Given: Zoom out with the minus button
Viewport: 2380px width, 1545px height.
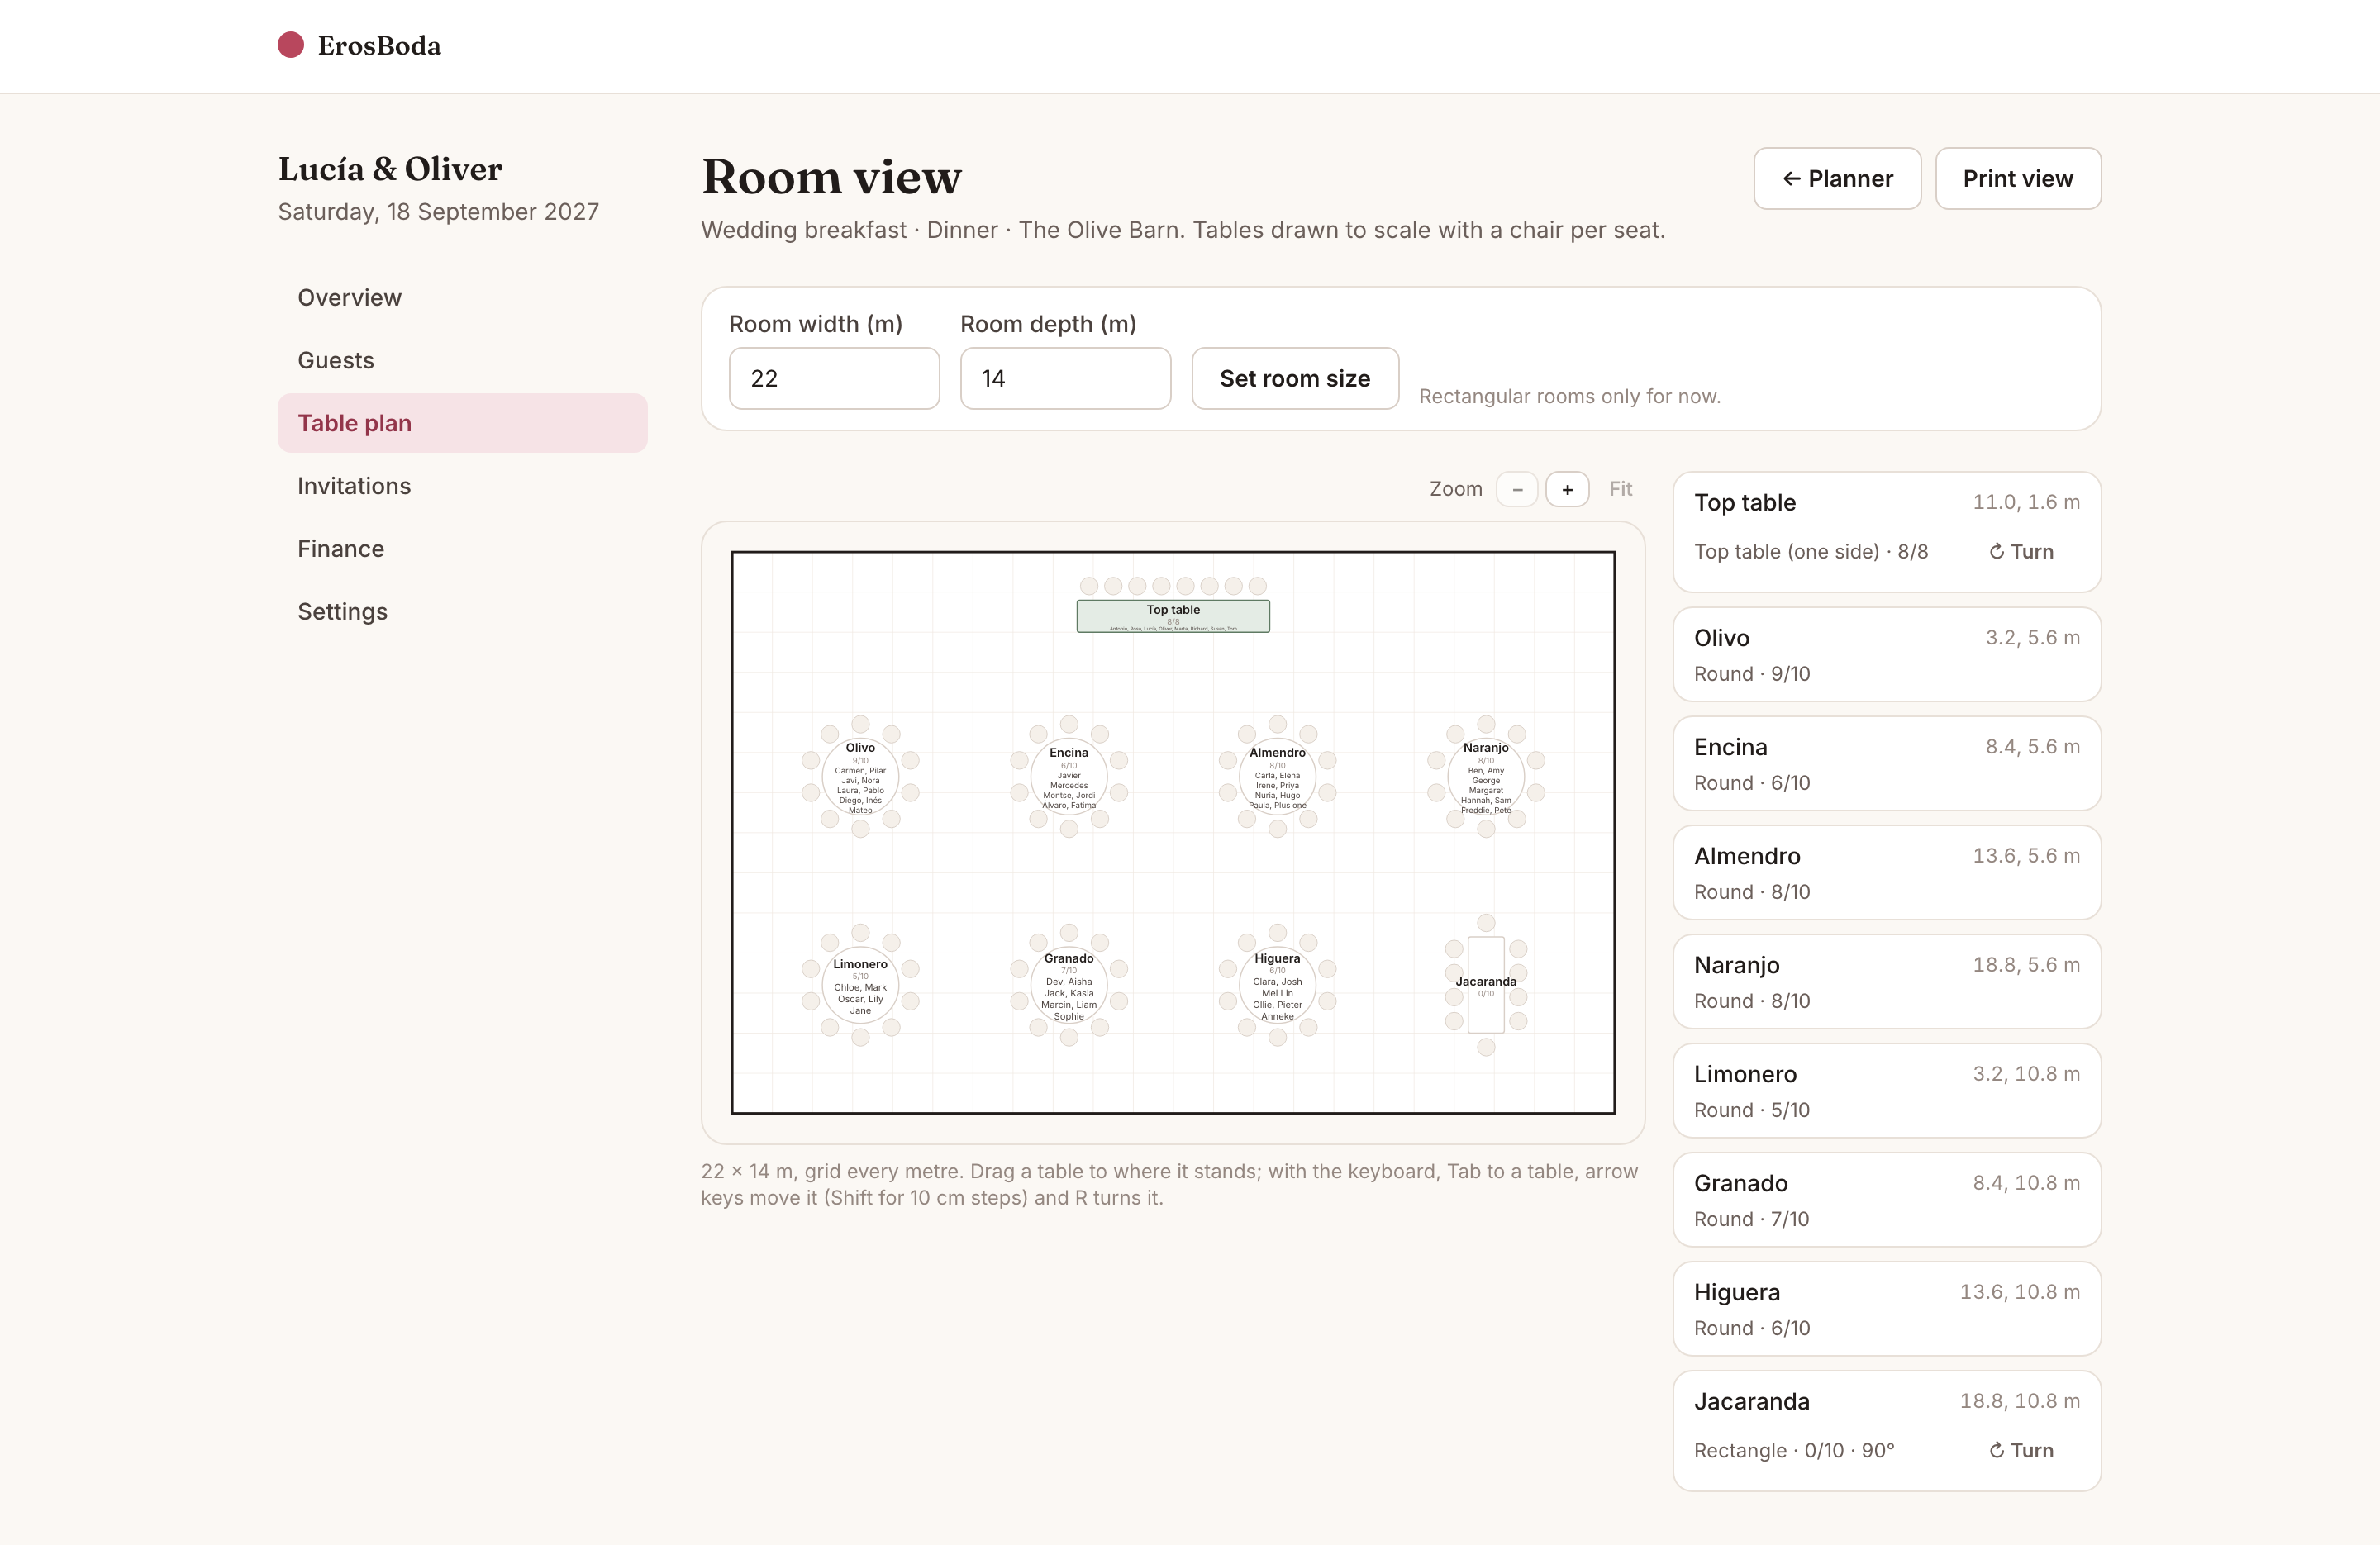Looking at the screenshot, I should pyautogui.click(x=1517, y=489).
